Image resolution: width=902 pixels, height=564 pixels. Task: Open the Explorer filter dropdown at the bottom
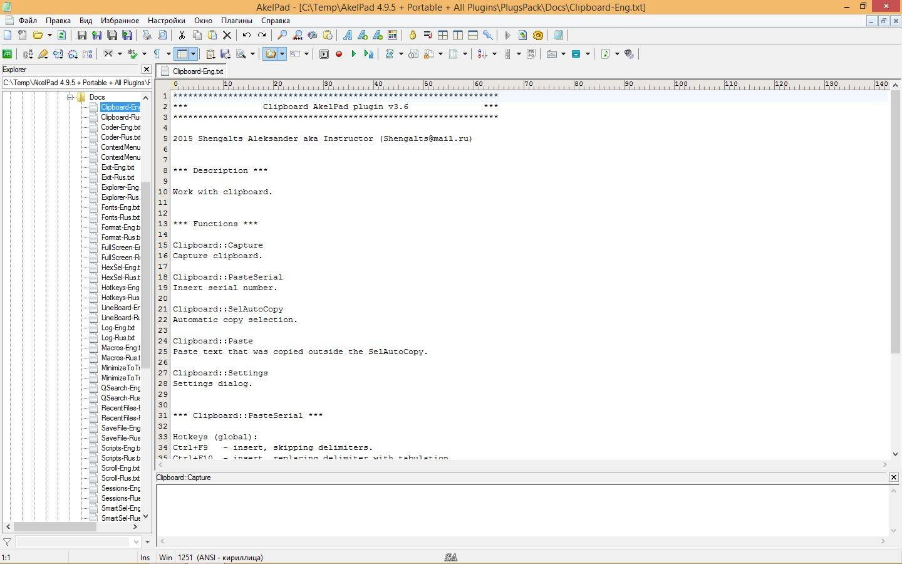coord(135,542)
